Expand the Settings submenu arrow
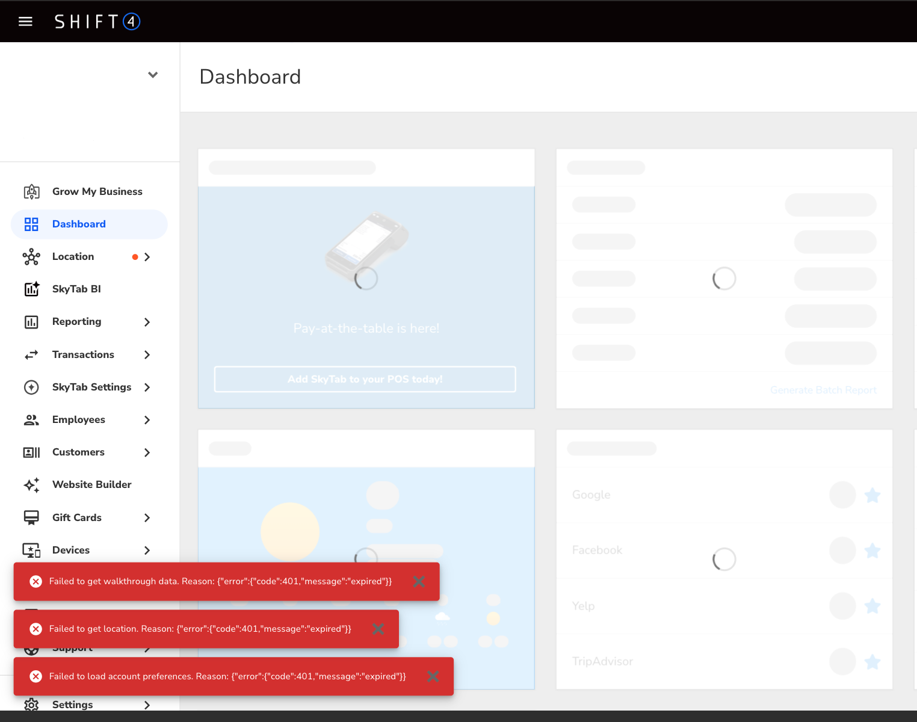The width and height of the screenshot is (917, 722). pos(147,705)
